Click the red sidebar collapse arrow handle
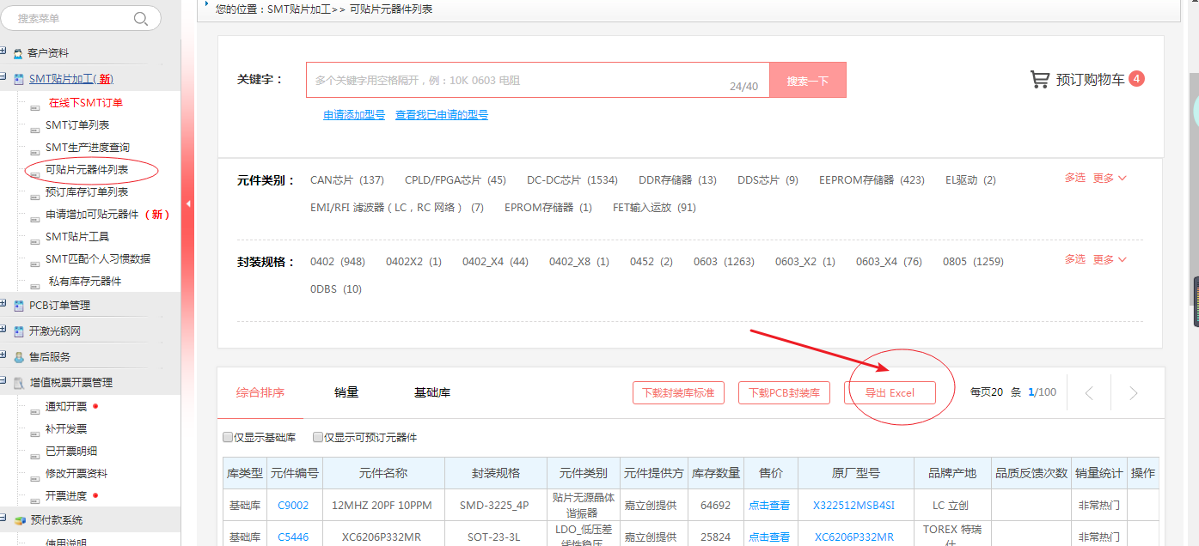The image size is (1199, 546). click(x=188, y=204)
